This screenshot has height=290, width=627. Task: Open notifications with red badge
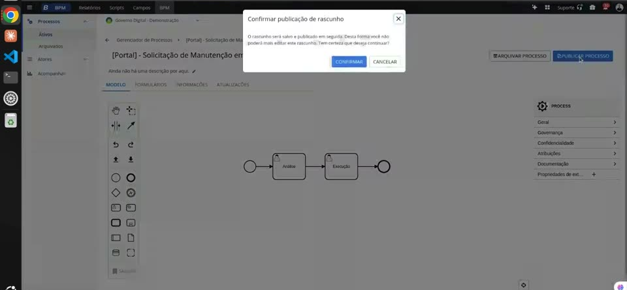pos(606,7)
